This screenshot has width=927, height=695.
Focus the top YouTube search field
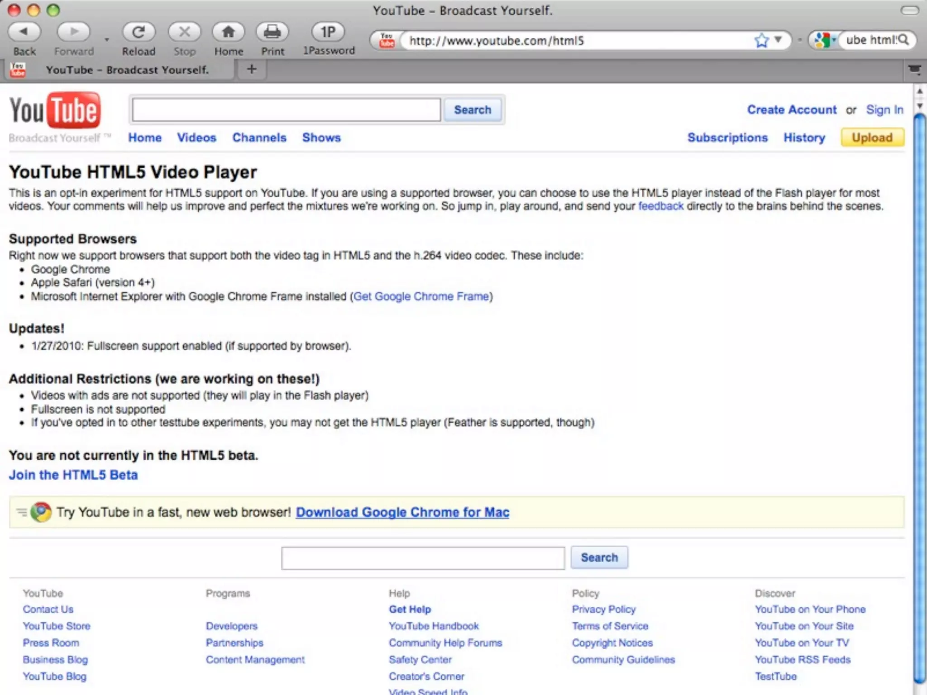[x=286, y=110]
